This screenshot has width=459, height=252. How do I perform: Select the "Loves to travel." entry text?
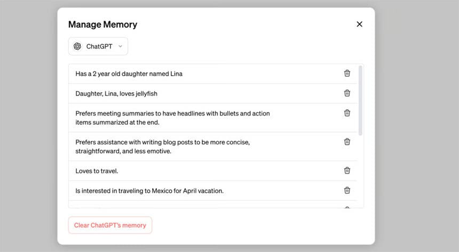pyautogui.click(x=97, y=171)
